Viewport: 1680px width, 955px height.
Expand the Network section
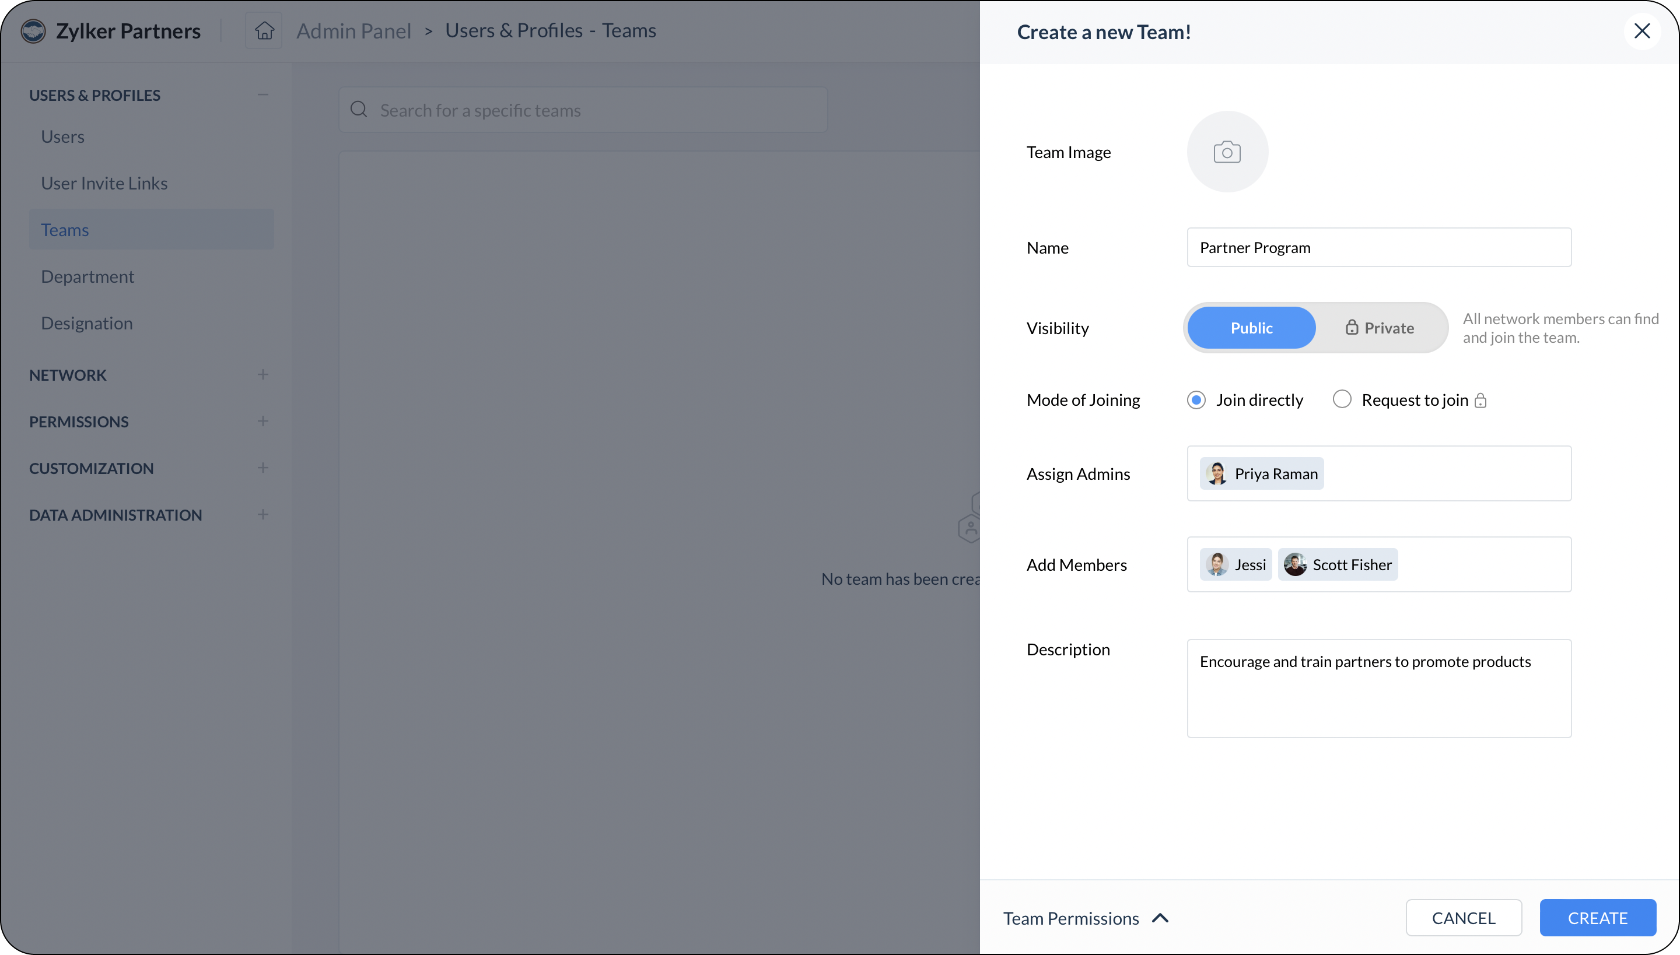pyautogui.click(x=262, y=374)
